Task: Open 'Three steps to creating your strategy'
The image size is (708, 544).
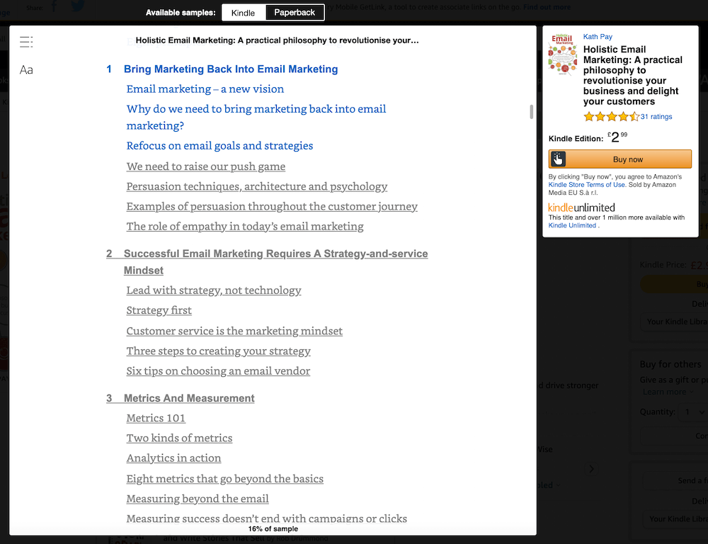Action: click(x=219, y=351)
